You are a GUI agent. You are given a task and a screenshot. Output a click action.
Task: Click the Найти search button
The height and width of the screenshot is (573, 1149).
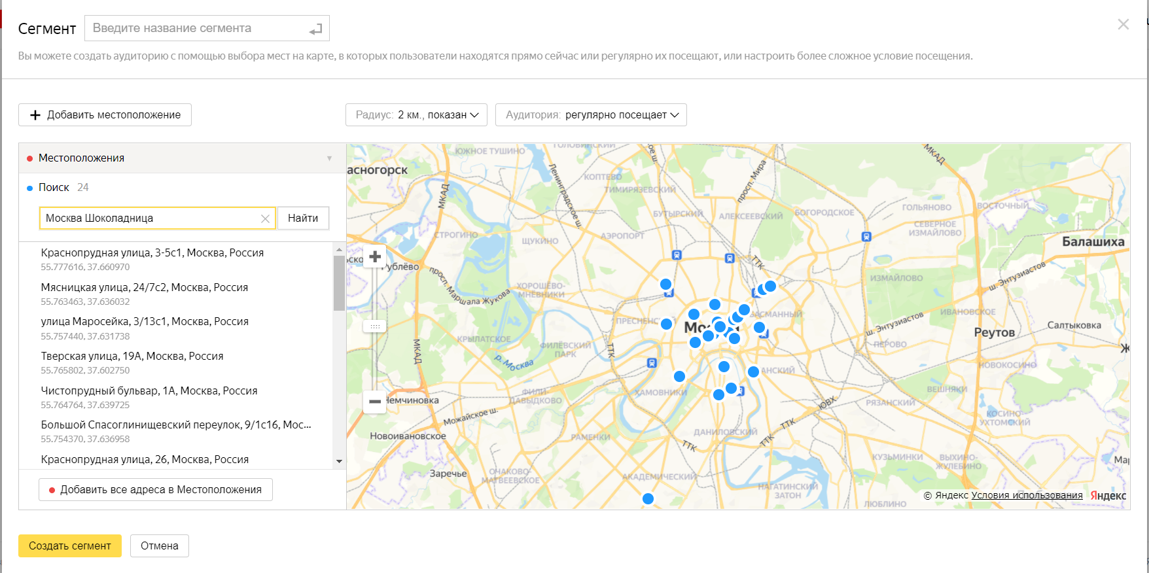click(x=303, y=218)
